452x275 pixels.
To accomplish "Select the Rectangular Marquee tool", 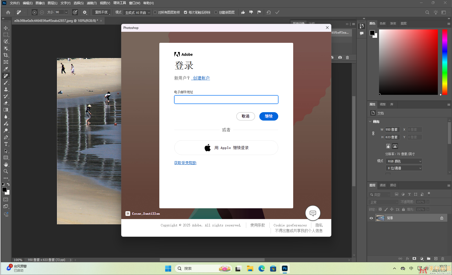I will [6, 35].
